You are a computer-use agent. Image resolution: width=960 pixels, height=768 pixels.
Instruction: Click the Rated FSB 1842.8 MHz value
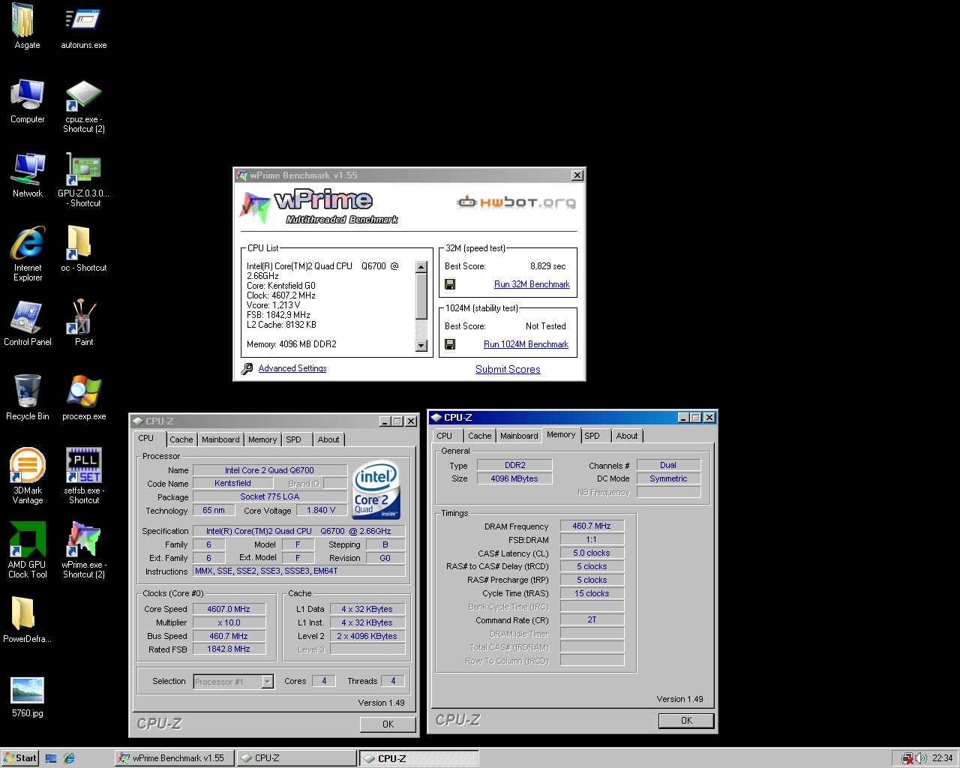[x=229, y=649]
